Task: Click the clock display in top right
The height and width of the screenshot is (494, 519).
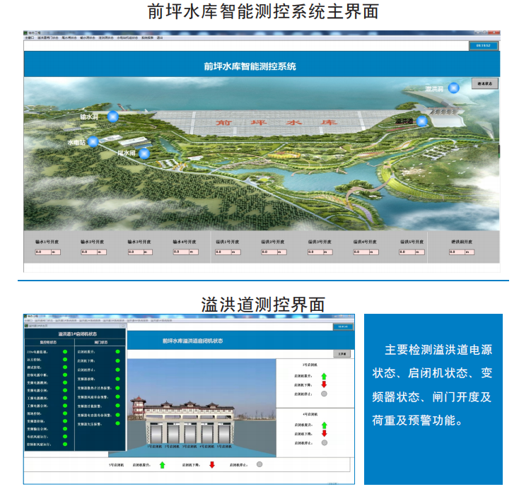Action: tap(484, 45)
